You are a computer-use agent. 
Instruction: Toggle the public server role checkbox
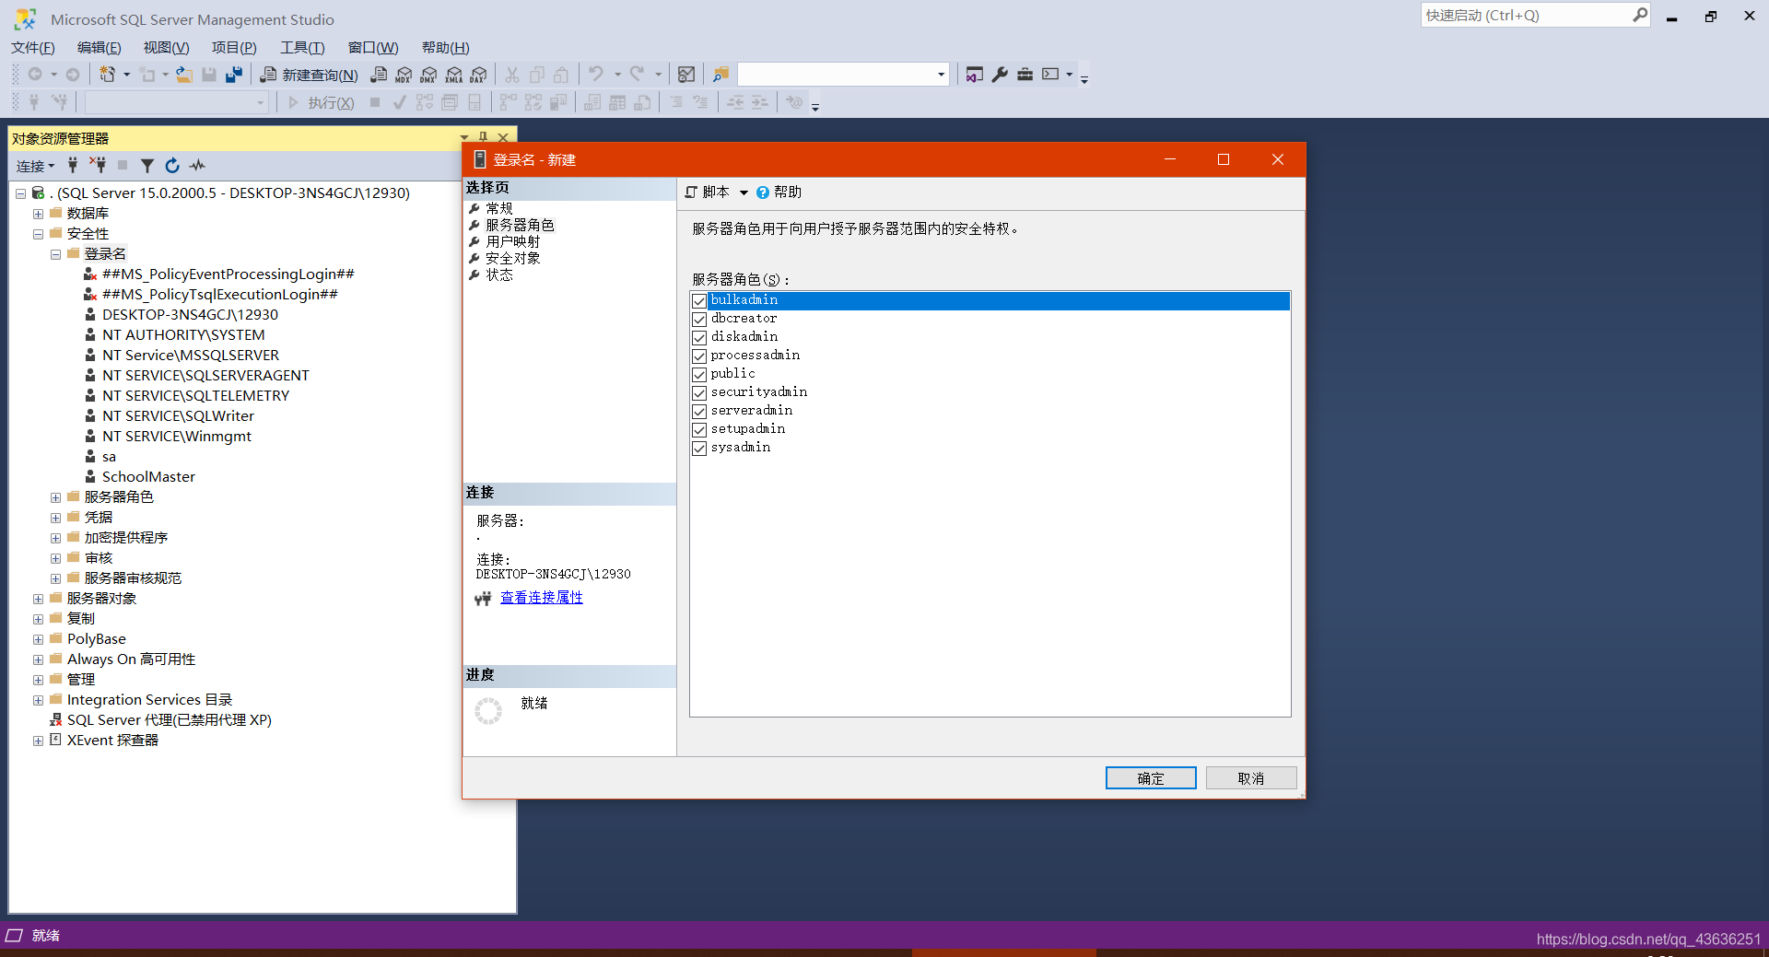click(699, 375)
